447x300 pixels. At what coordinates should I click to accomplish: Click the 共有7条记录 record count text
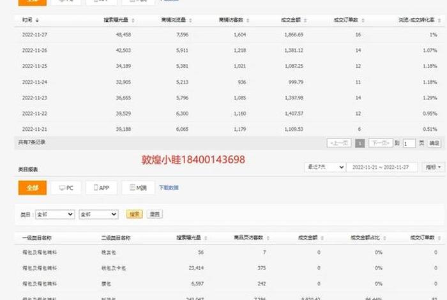coord(32,142)
